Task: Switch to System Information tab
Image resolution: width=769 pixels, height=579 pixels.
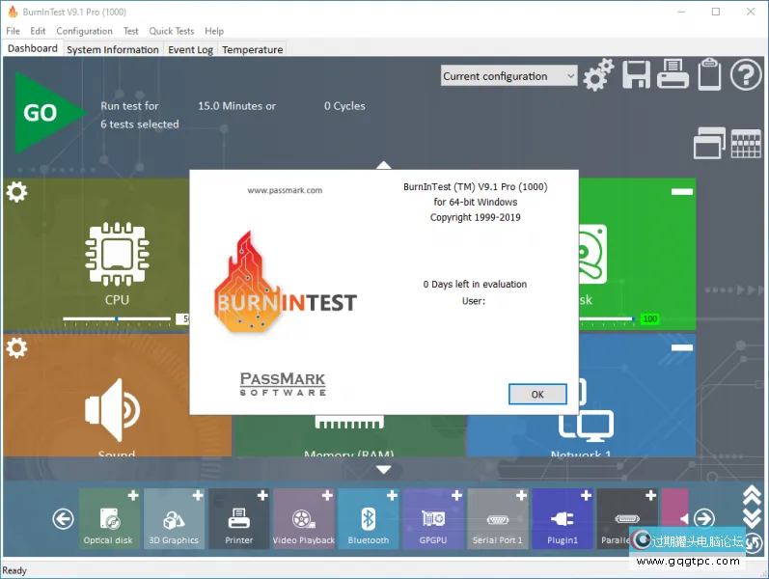Action: tap(113, 49)
